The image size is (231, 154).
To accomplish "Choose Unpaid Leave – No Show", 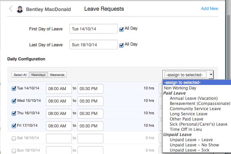I will coord(194,145).
